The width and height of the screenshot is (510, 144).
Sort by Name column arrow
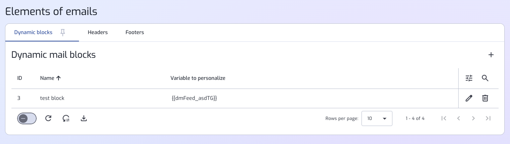[x=58, y=78]
